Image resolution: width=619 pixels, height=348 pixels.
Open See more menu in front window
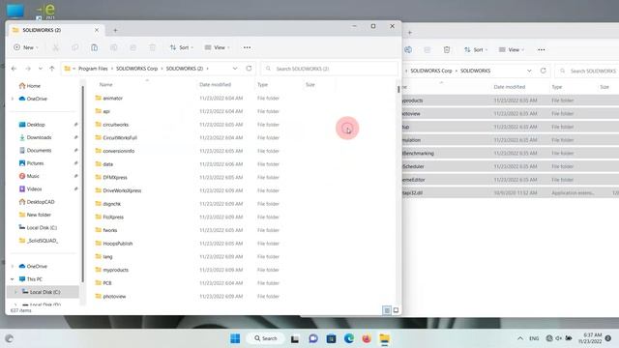pos(248,47)
